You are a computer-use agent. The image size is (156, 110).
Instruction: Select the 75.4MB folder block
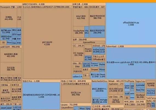tap(151, 85)
